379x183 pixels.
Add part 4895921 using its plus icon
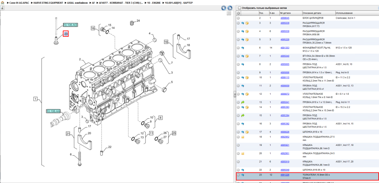click(x=238, y=145)
